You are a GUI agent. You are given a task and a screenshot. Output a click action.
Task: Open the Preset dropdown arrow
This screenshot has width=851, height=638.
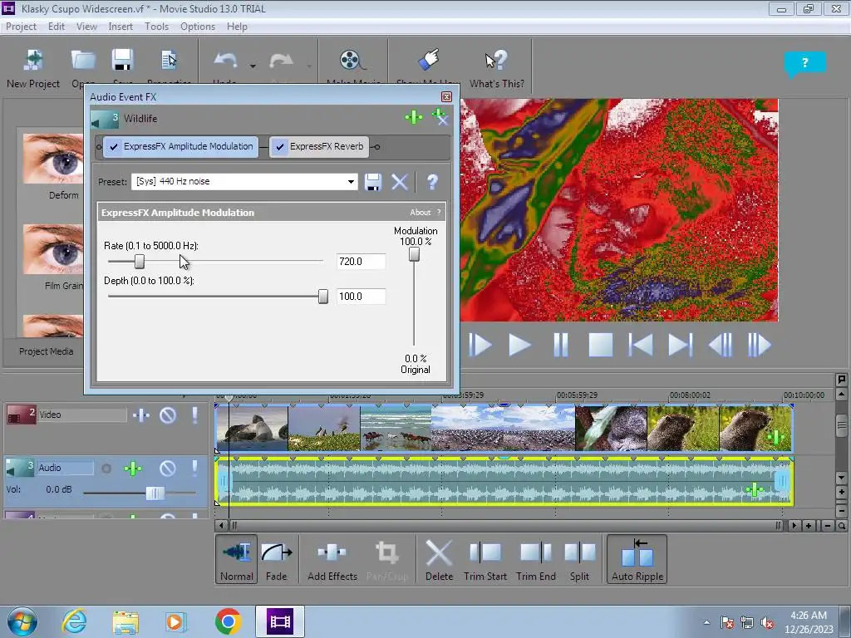(352, 182)
